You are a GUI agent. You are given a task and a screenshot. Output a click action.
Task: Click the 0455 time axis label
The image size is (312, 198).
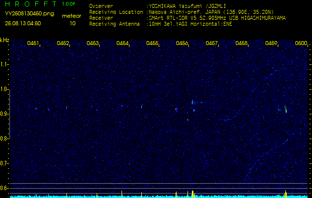pos(152,43)
